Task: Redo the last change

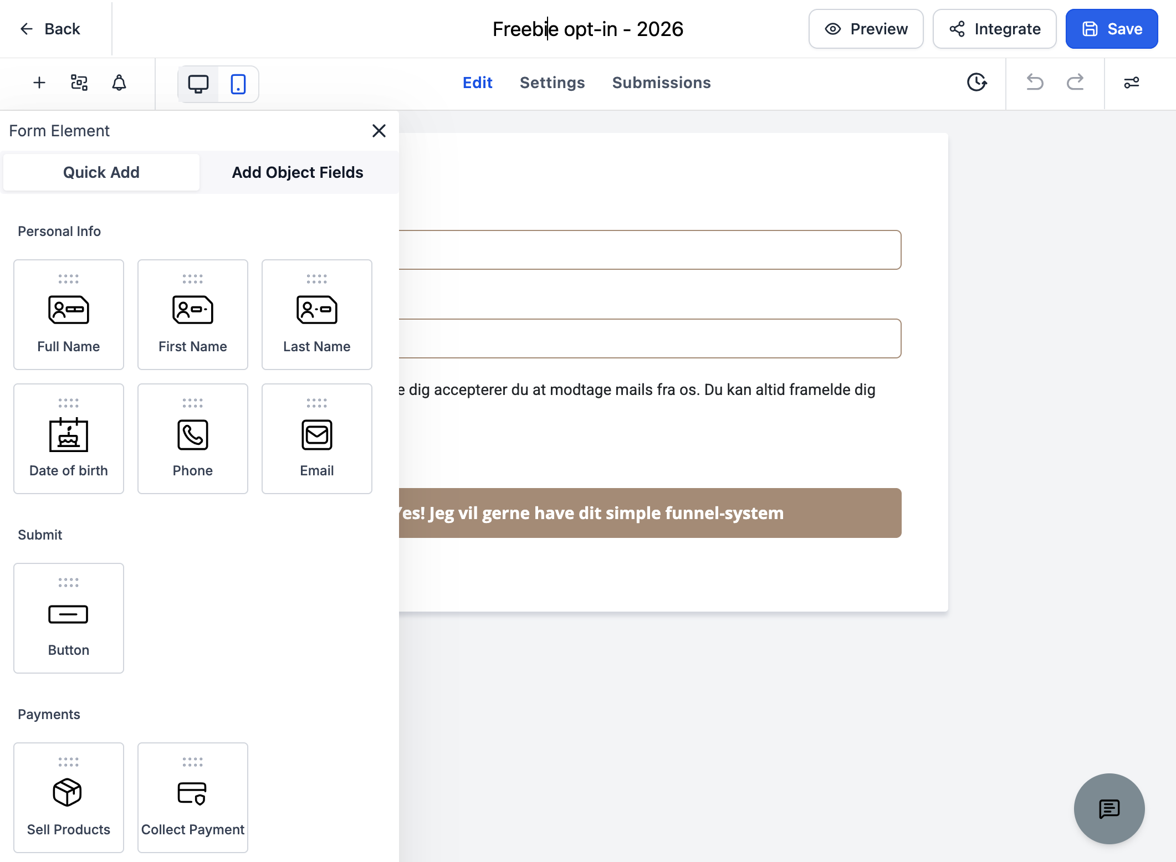Action: click(x=1075, y=83)
